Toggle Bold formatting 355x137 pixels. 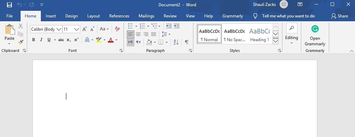point(34,40)
